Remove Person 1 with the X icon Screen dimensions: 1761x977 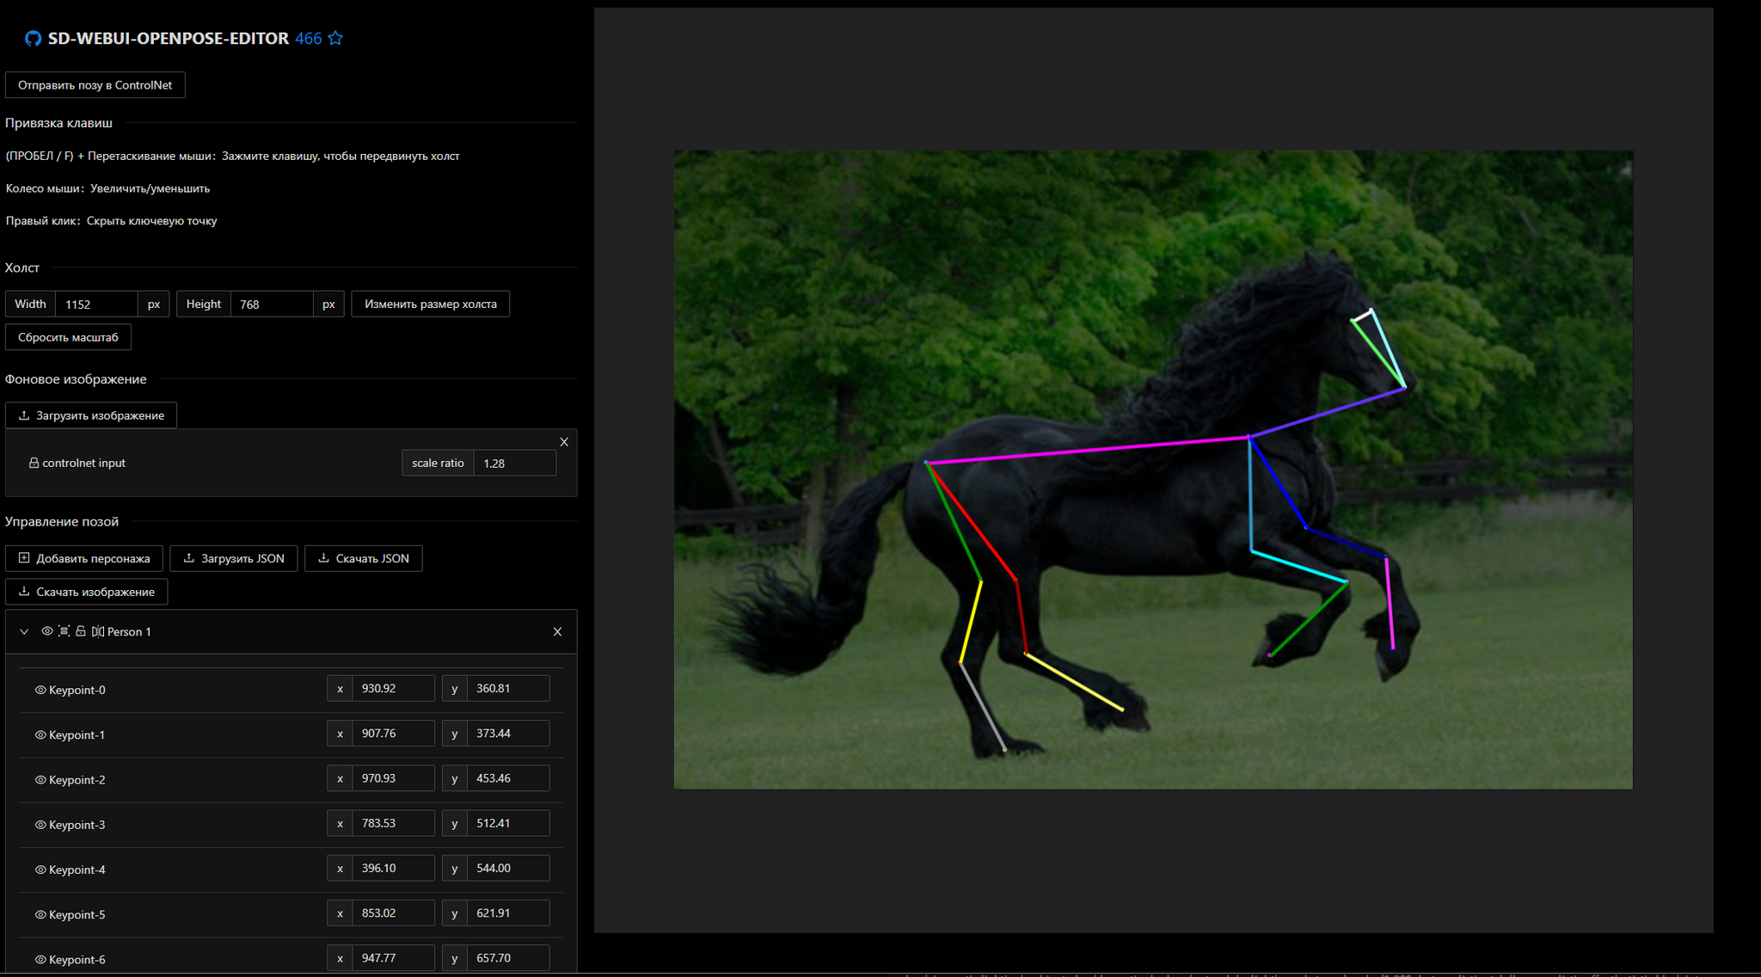(557, 631)
